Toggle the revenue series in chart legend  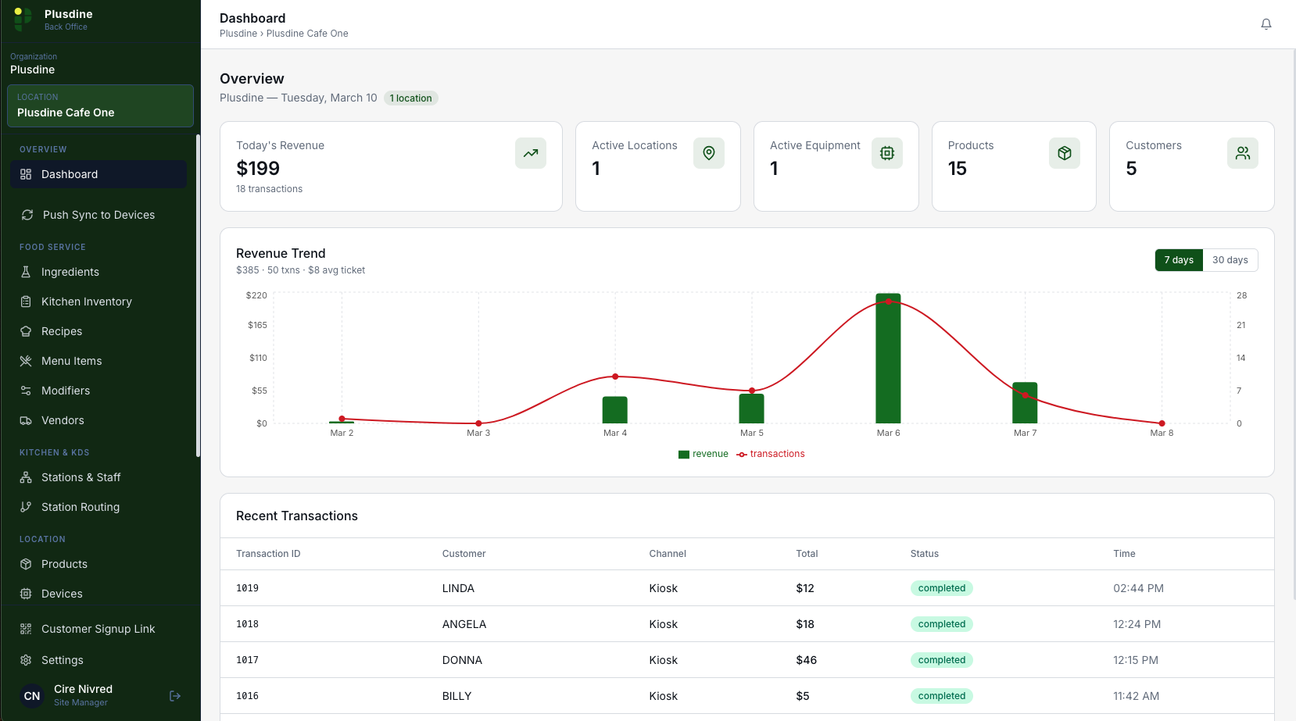pos(703,454)
